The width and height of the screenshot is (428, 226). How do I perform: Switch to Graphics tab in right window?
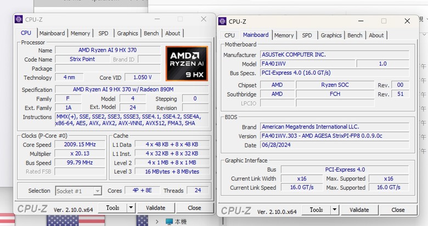[x=331, y=35]
